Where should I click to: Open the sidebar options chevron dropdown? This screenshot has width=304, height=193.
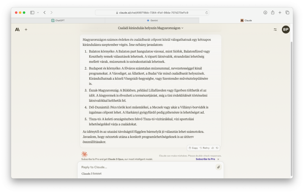tap(38, 12)
